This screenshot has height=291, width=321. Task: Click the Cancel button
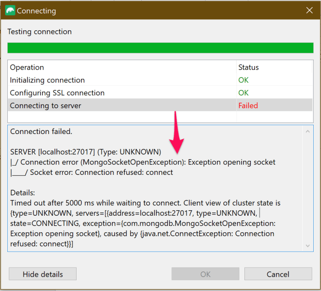click(278, 274)
